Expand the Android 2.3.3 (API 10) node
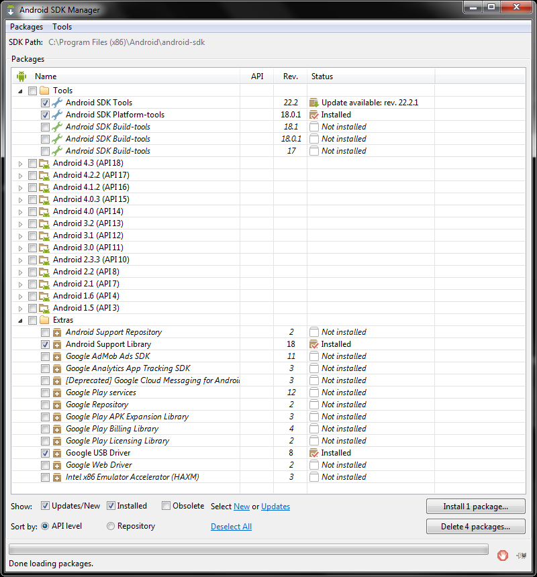Viewport: 537px width, 577px height. pos(21,260)
